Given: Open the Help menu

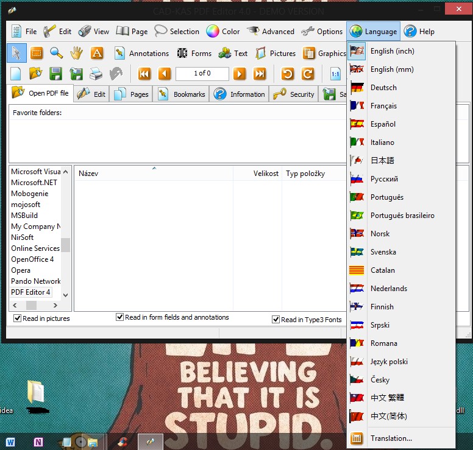Looking at the screenshot, I should (x=419, y=31).
